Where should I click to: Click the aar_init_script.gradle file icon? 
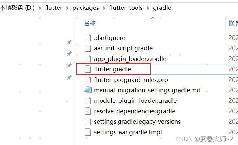coord(88,48)
